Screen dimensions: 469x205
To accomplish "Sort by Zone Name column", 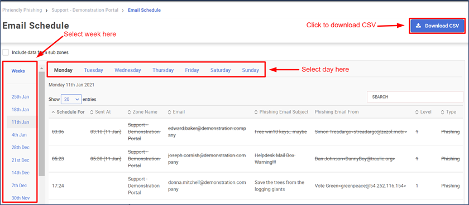I will point(142,112).
